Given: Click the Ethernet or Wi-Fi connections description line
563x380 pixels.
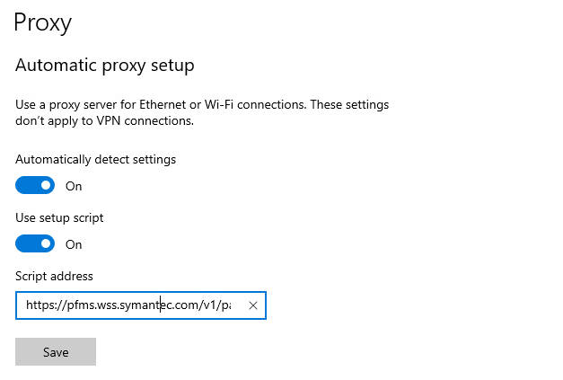Looking at the screenshot, I should [x=202, y=104].
